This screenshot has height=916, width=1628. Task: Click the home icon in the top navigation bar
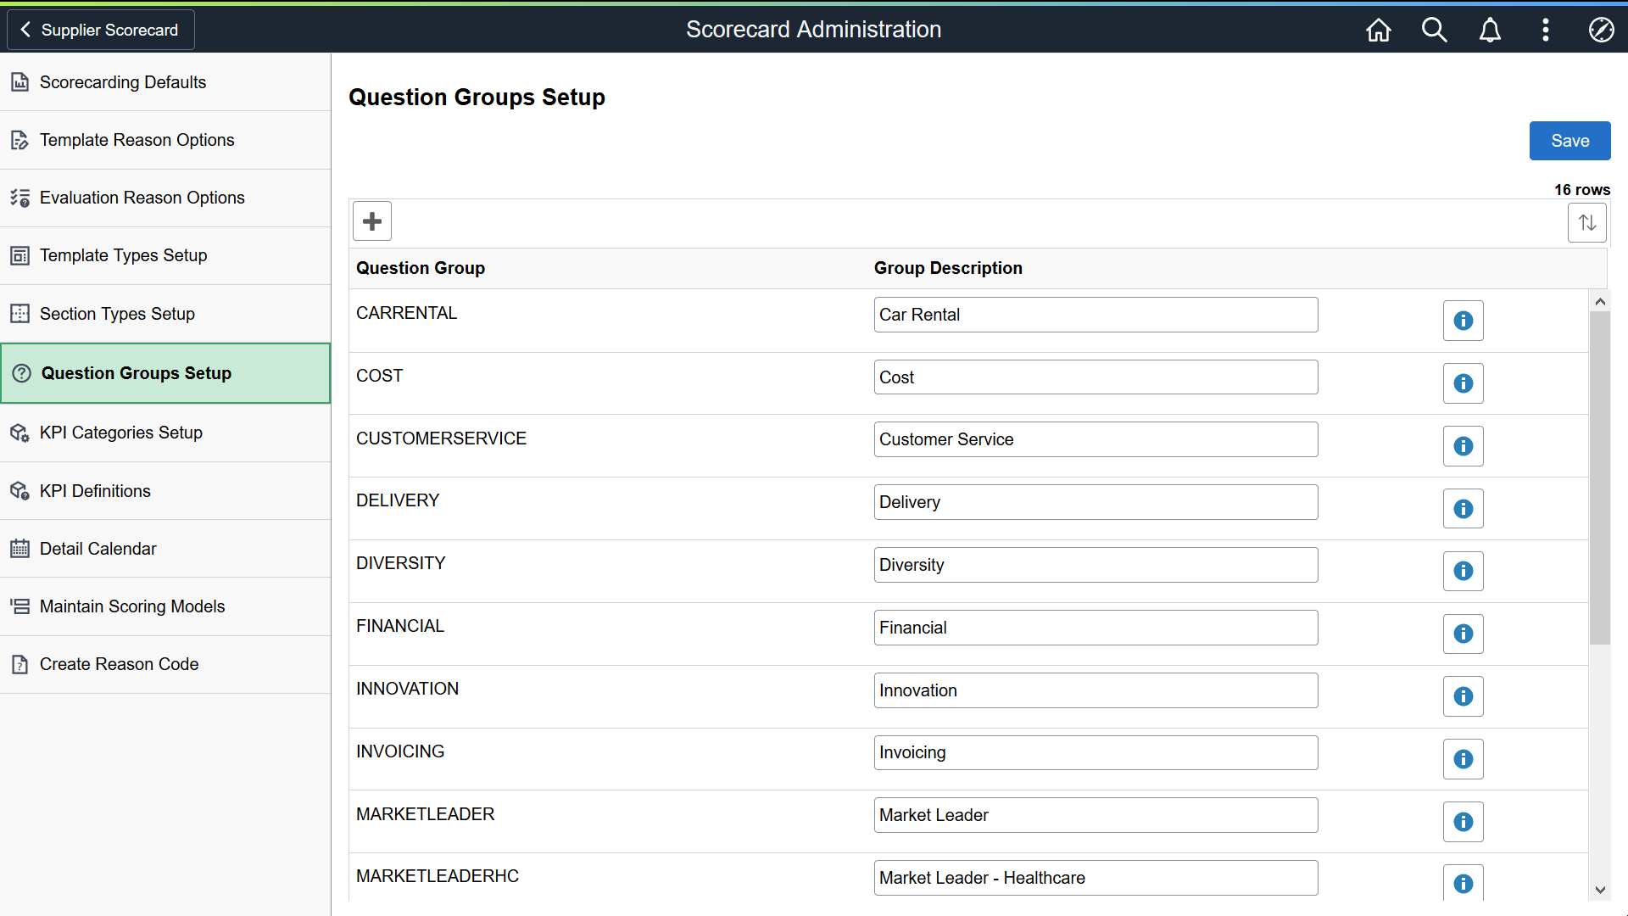[1378, 31]
